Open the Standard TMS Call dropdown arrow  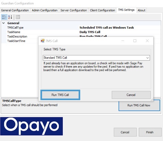click(147, 58)
